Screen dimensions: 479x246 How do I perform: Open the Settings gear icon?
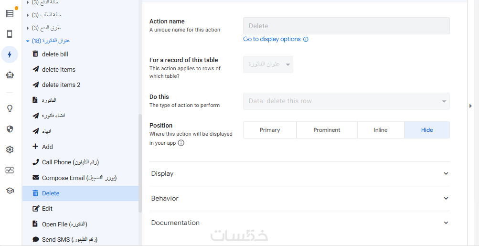pyautogui.click(x=10, y=150)
